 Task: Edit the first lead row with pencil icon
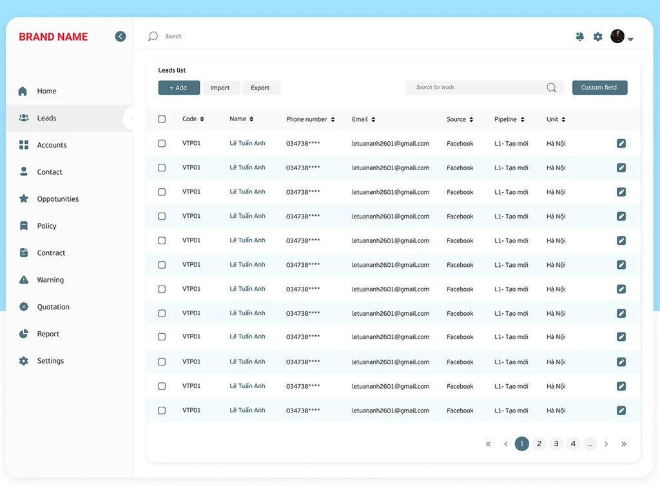pos(621,144)
